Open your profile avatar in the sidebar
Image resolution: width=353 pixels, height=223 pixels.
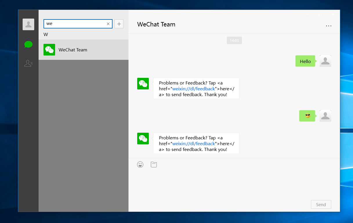point(28,24)
